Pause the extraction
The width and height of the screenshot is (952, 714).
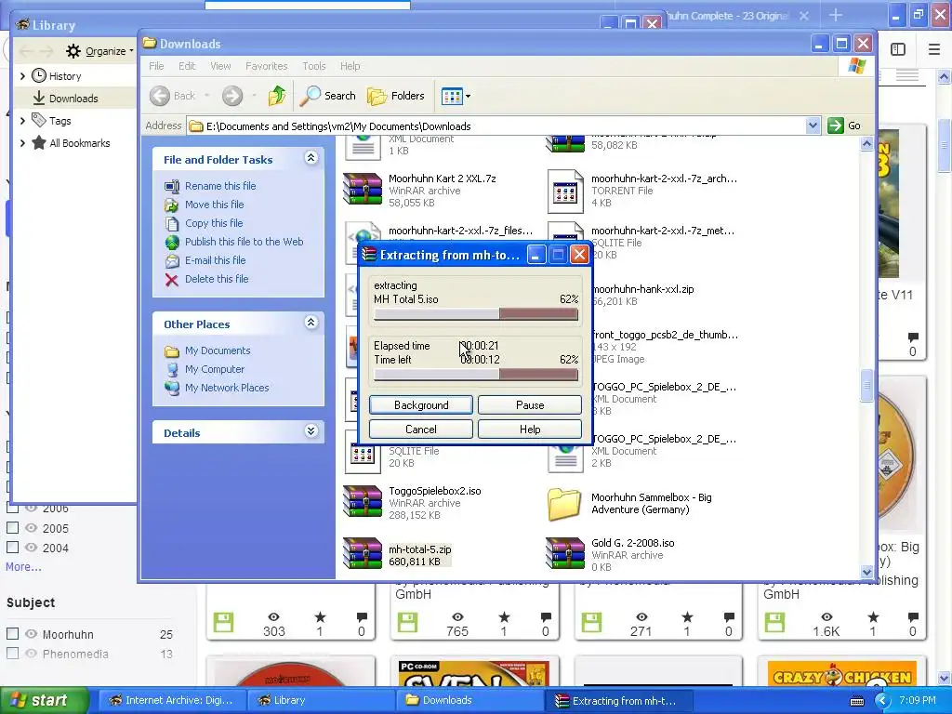click(529, 405)
